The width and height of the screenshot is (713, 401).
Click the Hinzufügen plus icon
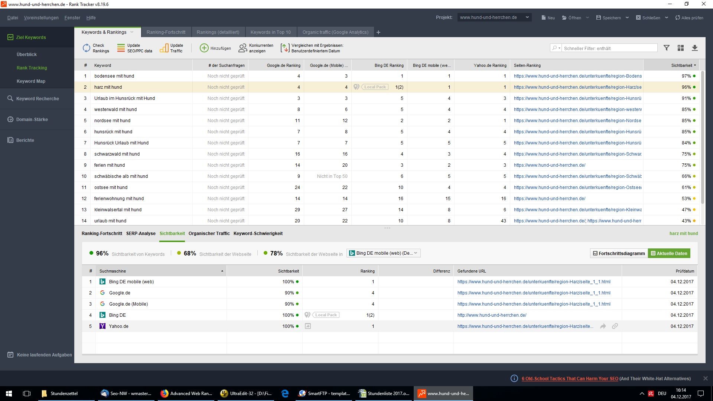coord(204,48)
